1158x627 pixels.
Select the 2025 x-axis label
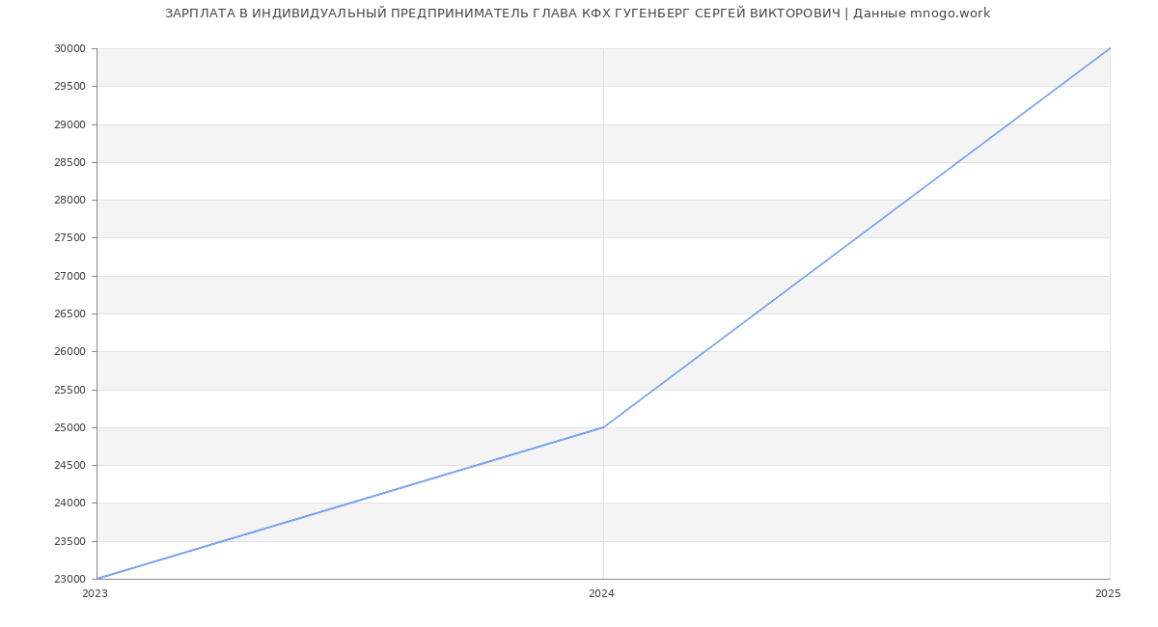coord(1108,594)
